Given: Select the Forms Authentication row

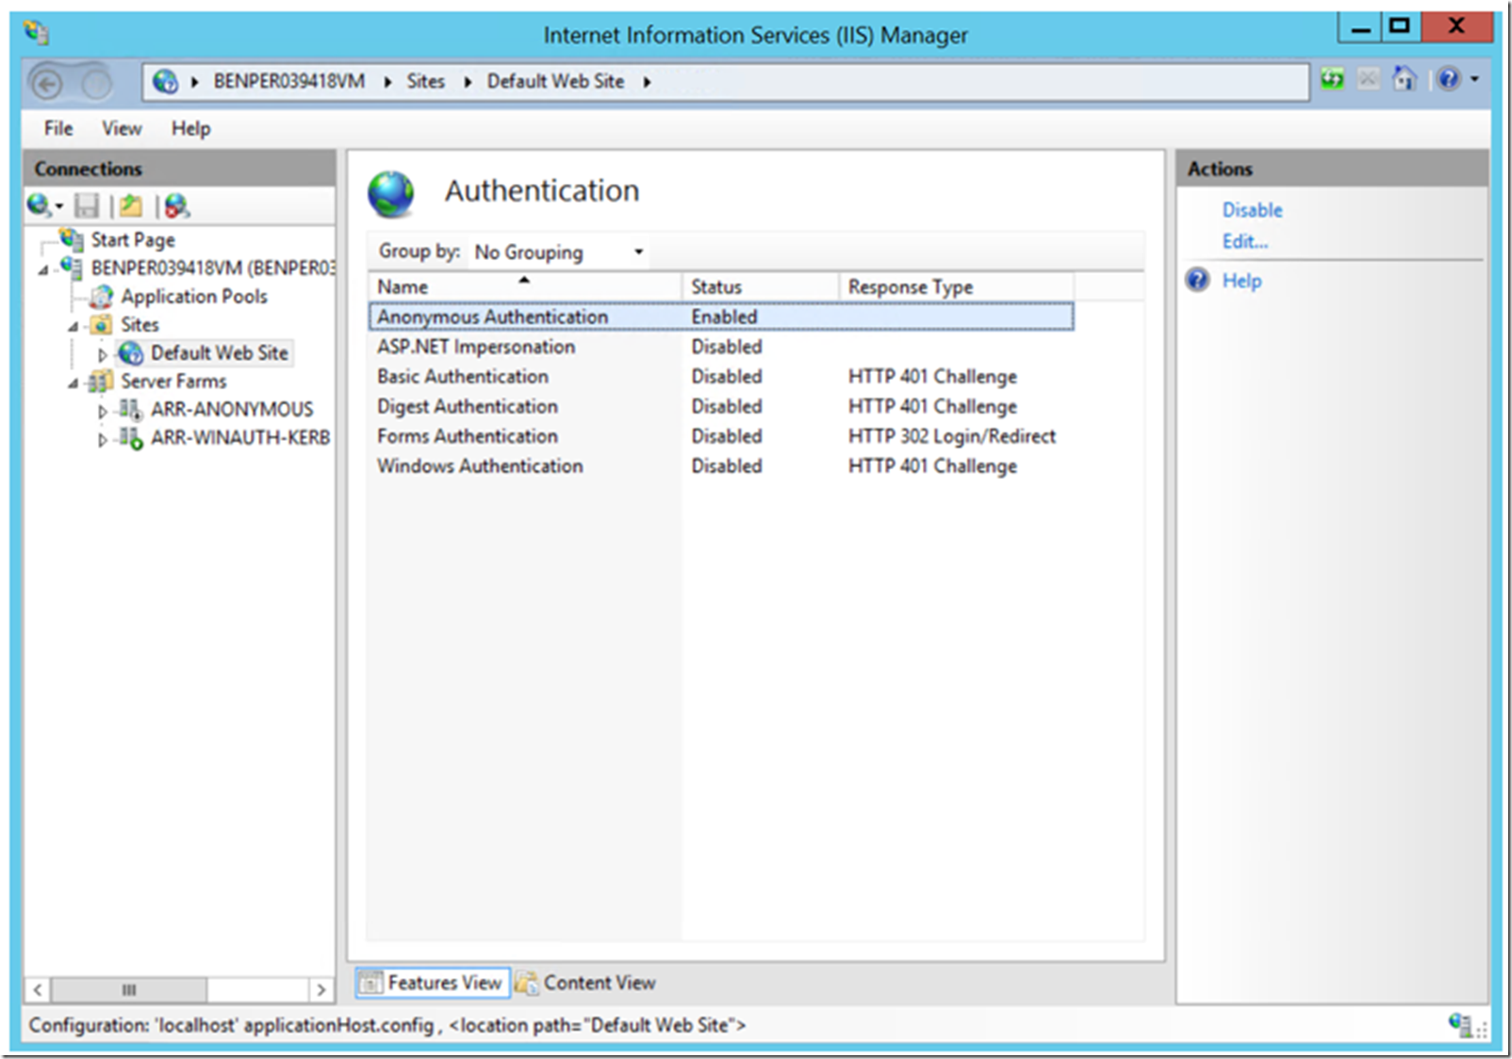Looking at the screenshot, I should (x=721, y=436).
